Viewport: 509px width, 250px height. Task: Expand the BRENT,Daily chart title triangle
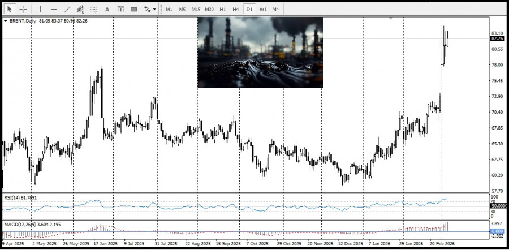[x=6, y=21]
